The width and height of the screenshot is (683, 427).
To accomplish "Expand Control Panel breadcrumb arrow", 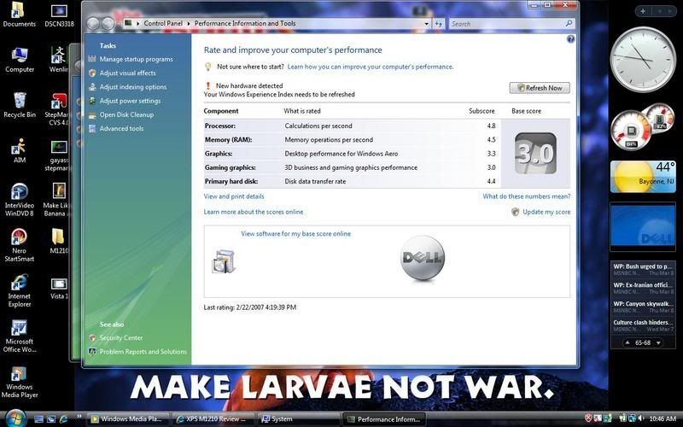I will point(189,24).
